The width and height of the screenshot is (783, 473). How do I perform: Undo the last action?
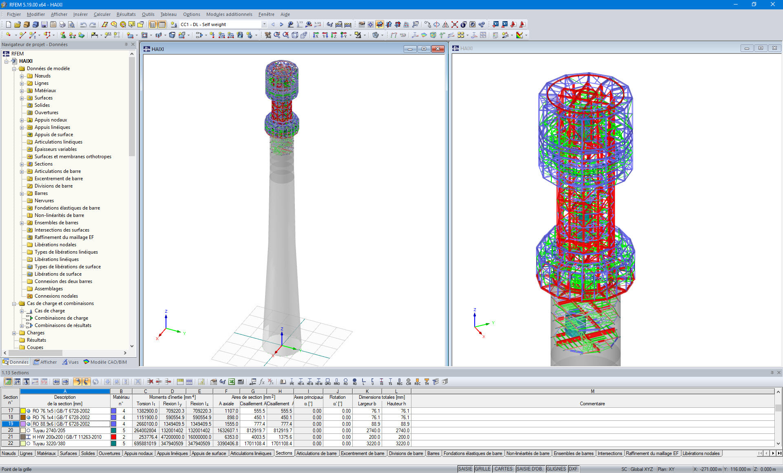click(84, 24)
